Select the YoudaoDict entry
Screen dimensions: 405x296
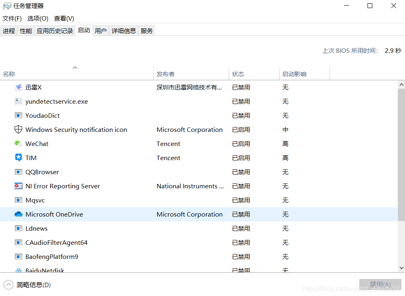42,115
